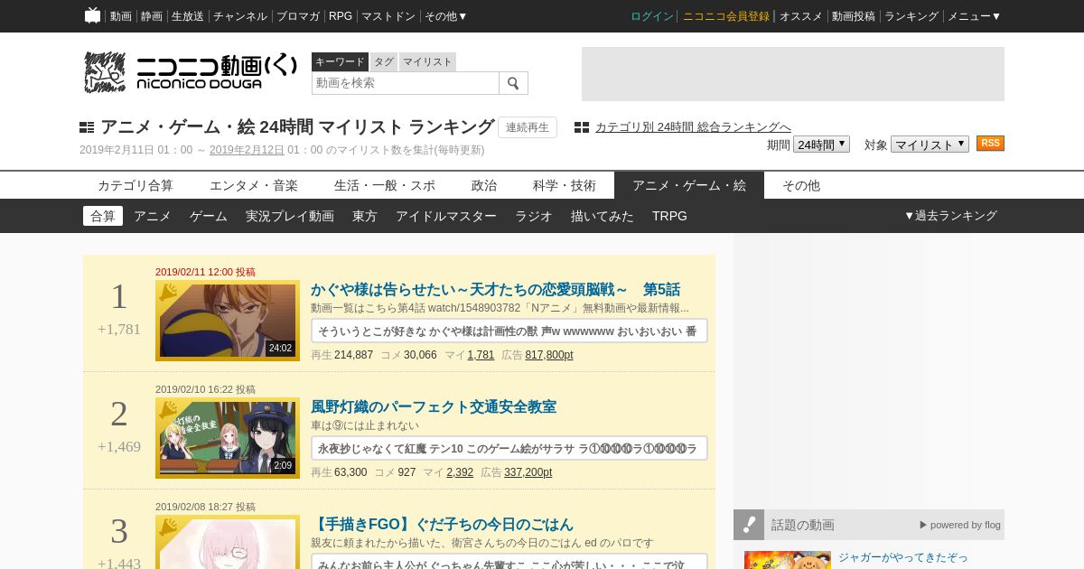
Task: Click the Niconico Douga logo
Action: pos(191,72)
